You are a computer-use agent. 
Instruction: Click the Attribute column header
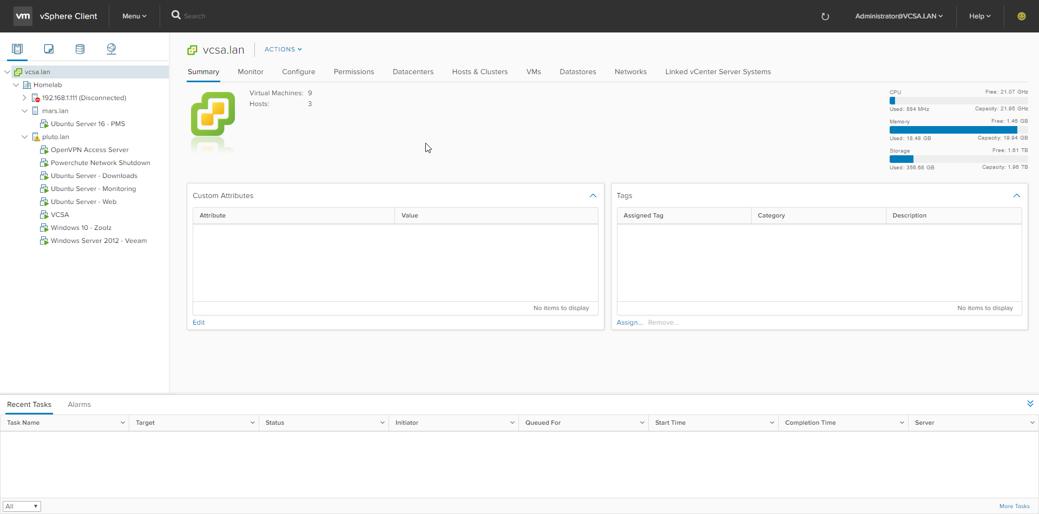pyautogui.click(x=294, y=215)
